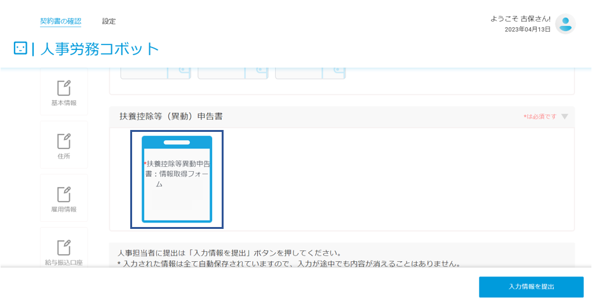Click the ようこそ 古保さん! greeting text
The height and width of the screenshot is (305, 592).
pyautogui.click(x=520, y=19)
